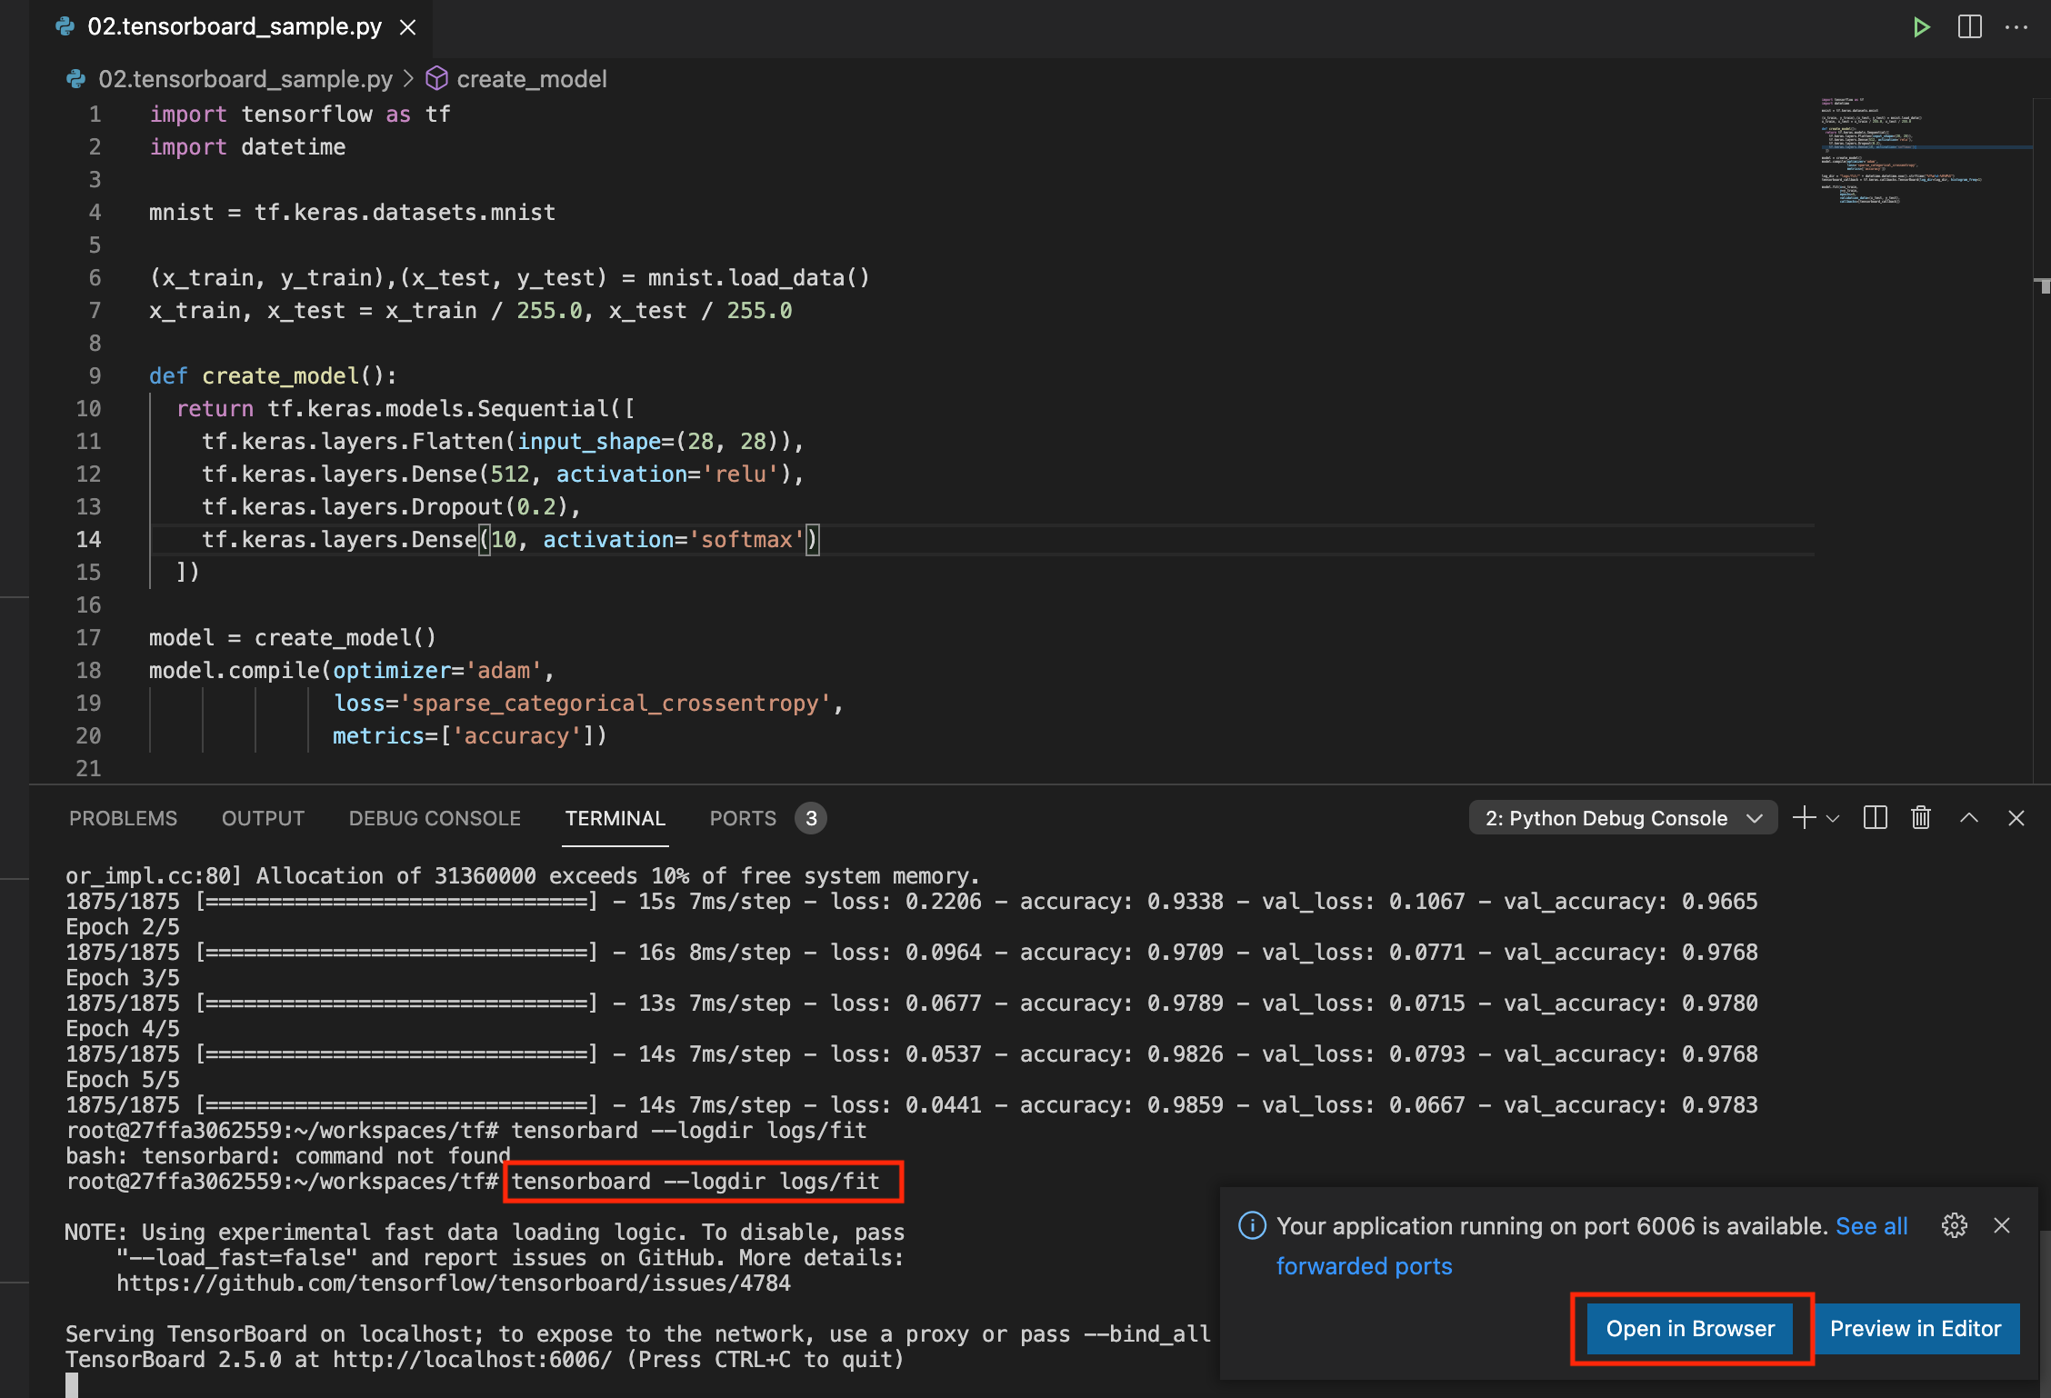
Task: Expand launch profile dropdown next to plus
Action: (1833, 818)
